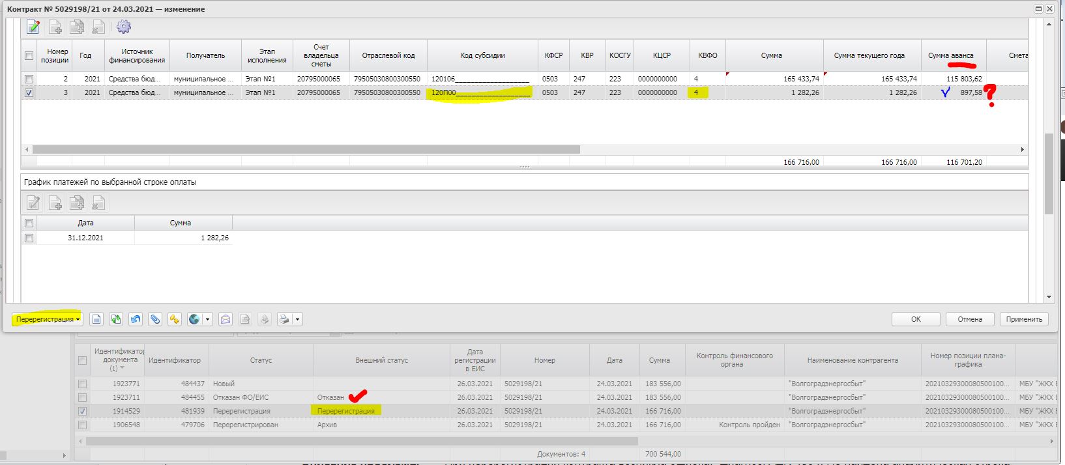Screen dimensions: 1065x465
Task: Click the blue undo arrow icon
Action: [x=136, y=319]
